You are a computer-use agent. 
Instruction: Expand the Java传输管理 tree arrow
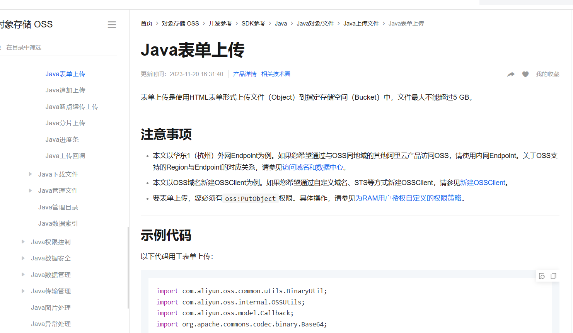[23, 291]
